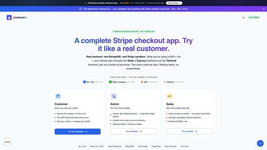
Task: Open See pricing in top banner
Action: 174,3
